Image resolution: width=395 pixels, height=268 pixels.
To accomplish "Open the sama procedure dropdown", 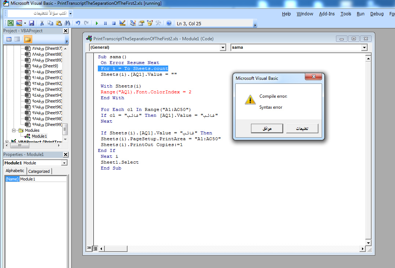I will coord(364,47).
